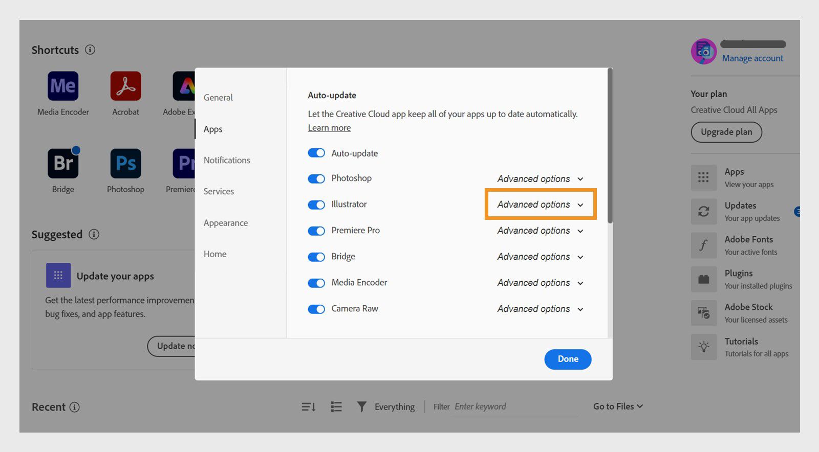819x452 pixels.
Task: Click filter funnel icon
Action: tap(361, 407)
